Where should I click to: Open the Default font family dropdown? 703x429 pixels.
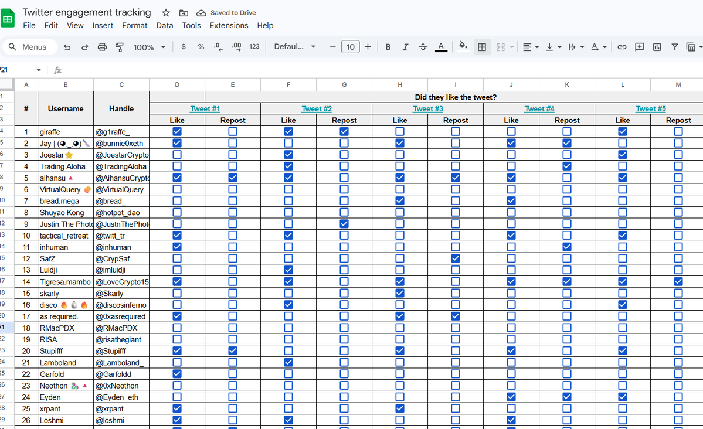pos(294,47)
